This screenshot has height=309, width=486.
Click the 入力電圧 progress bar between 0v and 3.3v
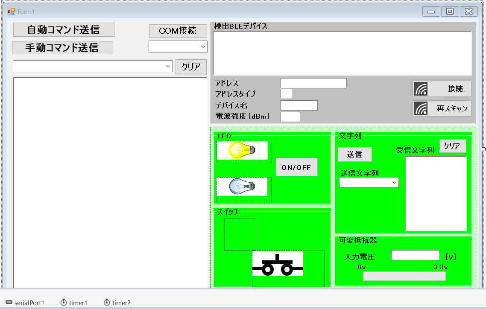(x=404, y=276)
